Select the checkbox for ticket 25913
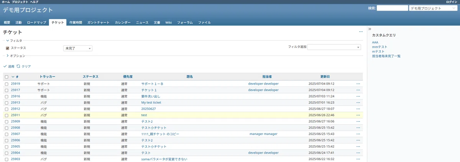 tap(7, 103)
